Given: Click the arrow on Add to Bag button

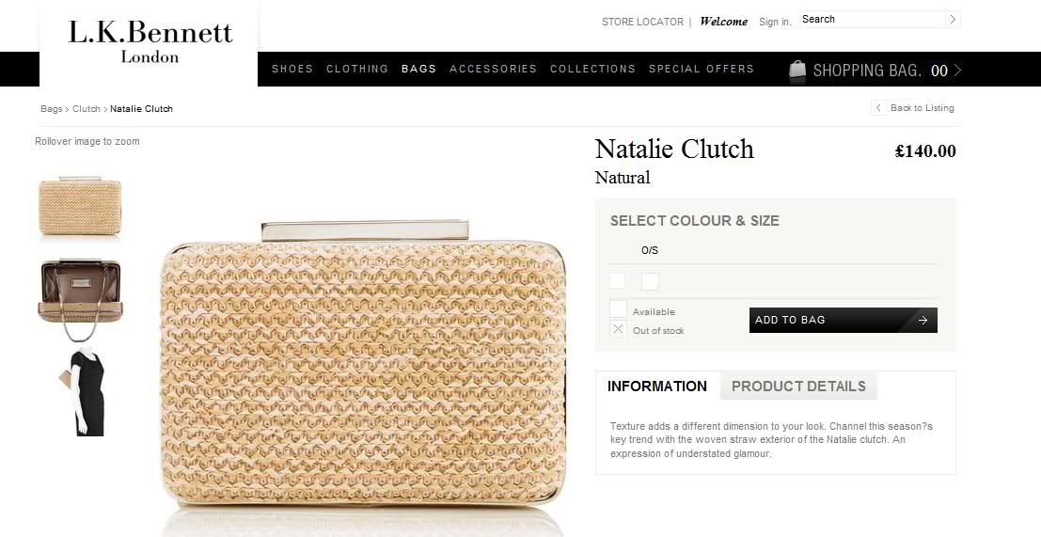Looking at the screenshot, I should click(x=923, y=320).
